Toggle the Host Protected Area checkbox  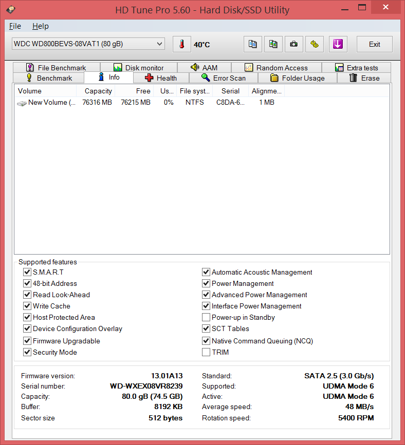pyautogui.click(x=27, y=317)
